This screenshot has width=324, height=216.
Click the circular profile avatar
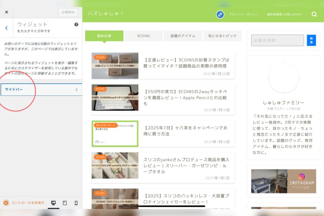point(284,78)
